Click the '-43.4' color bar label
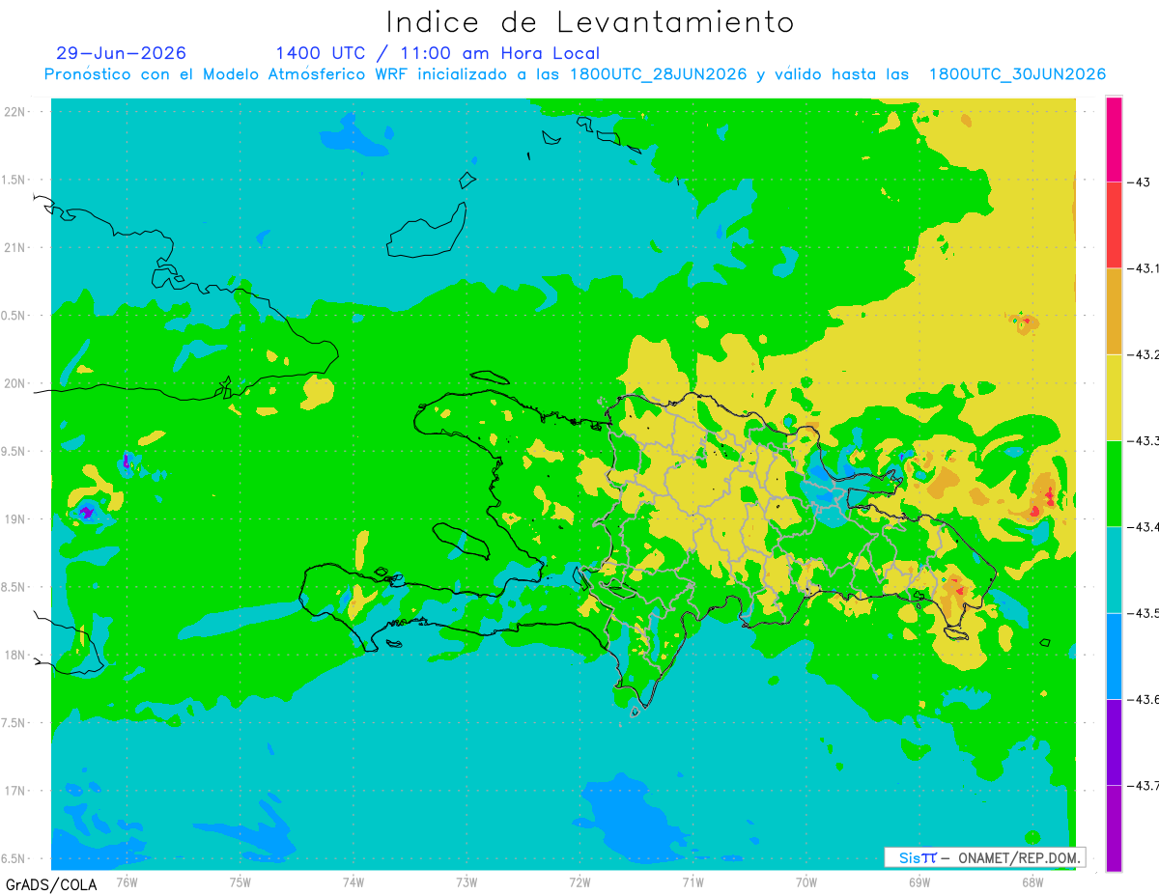Screen dimensions: 1159x895 [1143, 526]
